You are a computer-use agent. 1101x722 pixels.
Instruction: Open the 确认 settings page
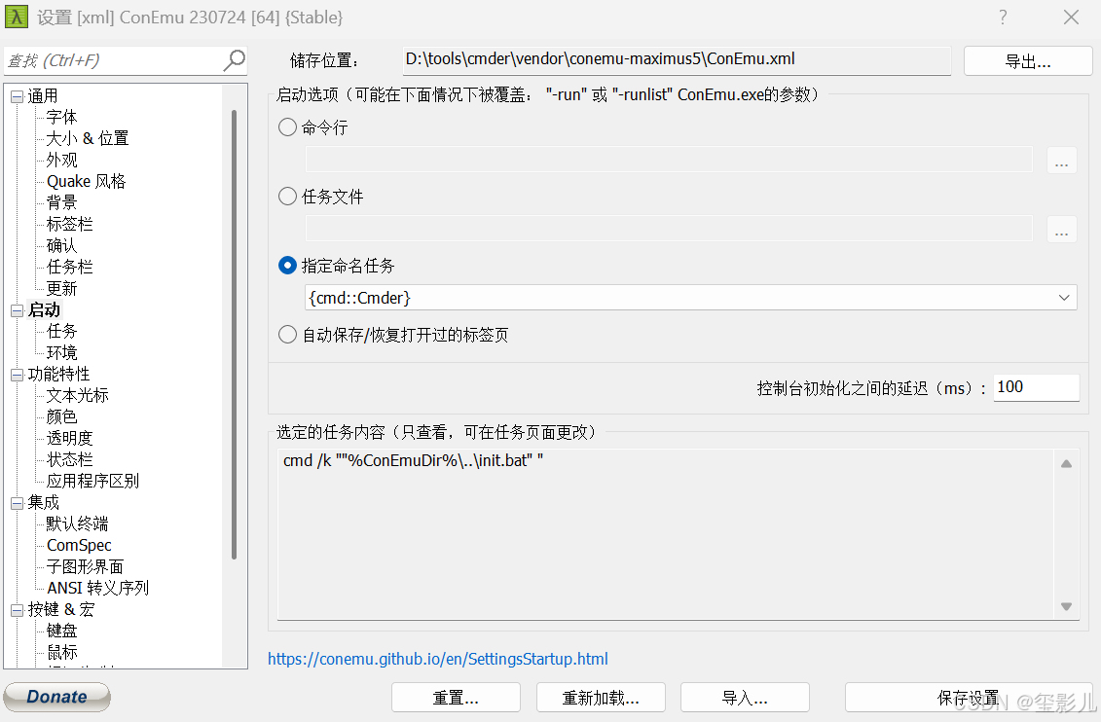[x=61, y=245]
